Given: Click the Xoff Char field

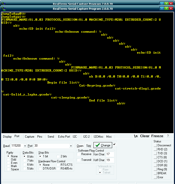Looking at the screenshot, I should 110,160.
